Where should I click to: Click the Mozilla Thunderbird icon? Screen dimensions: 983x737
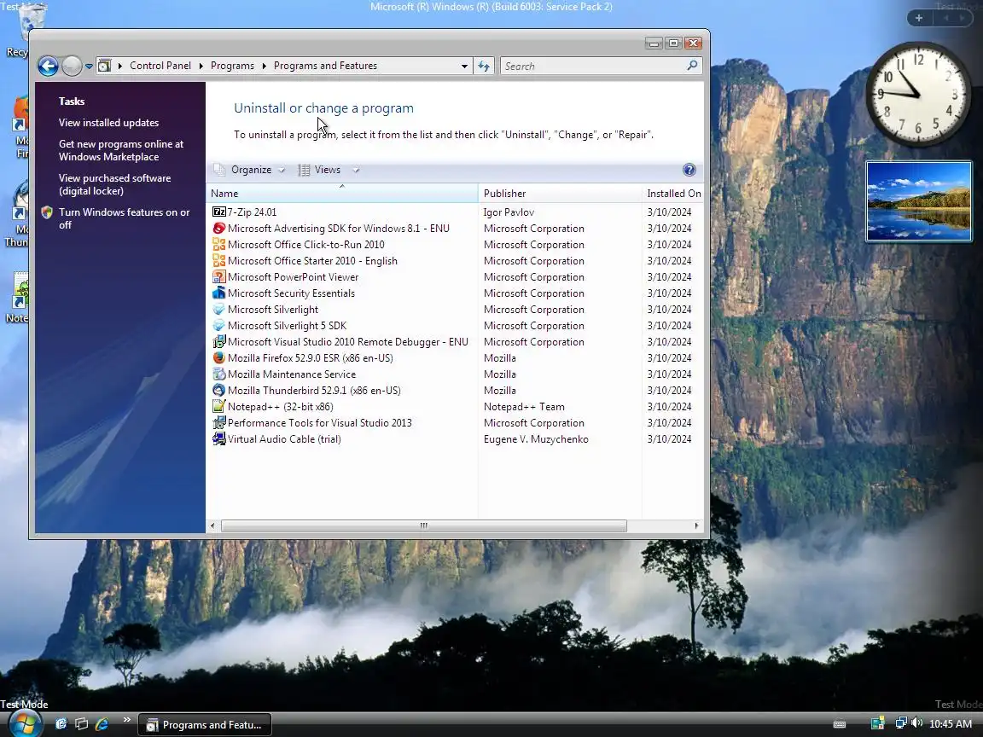coord(218,391)
